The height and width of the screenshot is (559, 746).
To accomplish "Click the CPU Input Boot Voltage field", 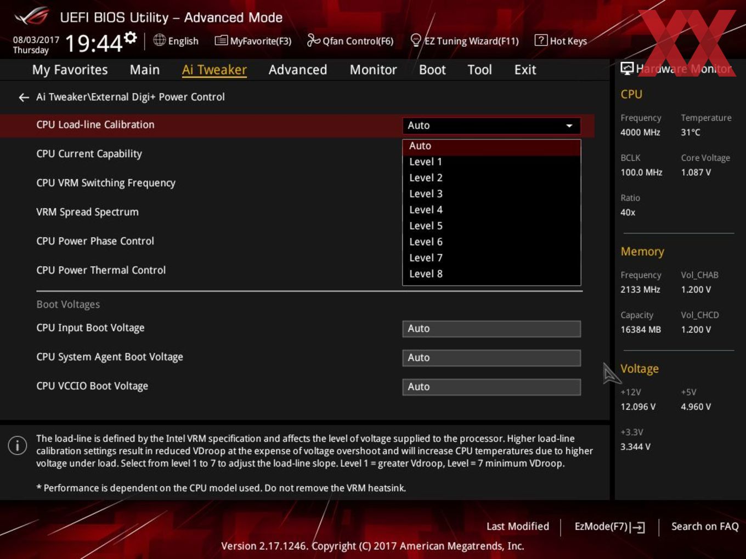I will (491, 329).
